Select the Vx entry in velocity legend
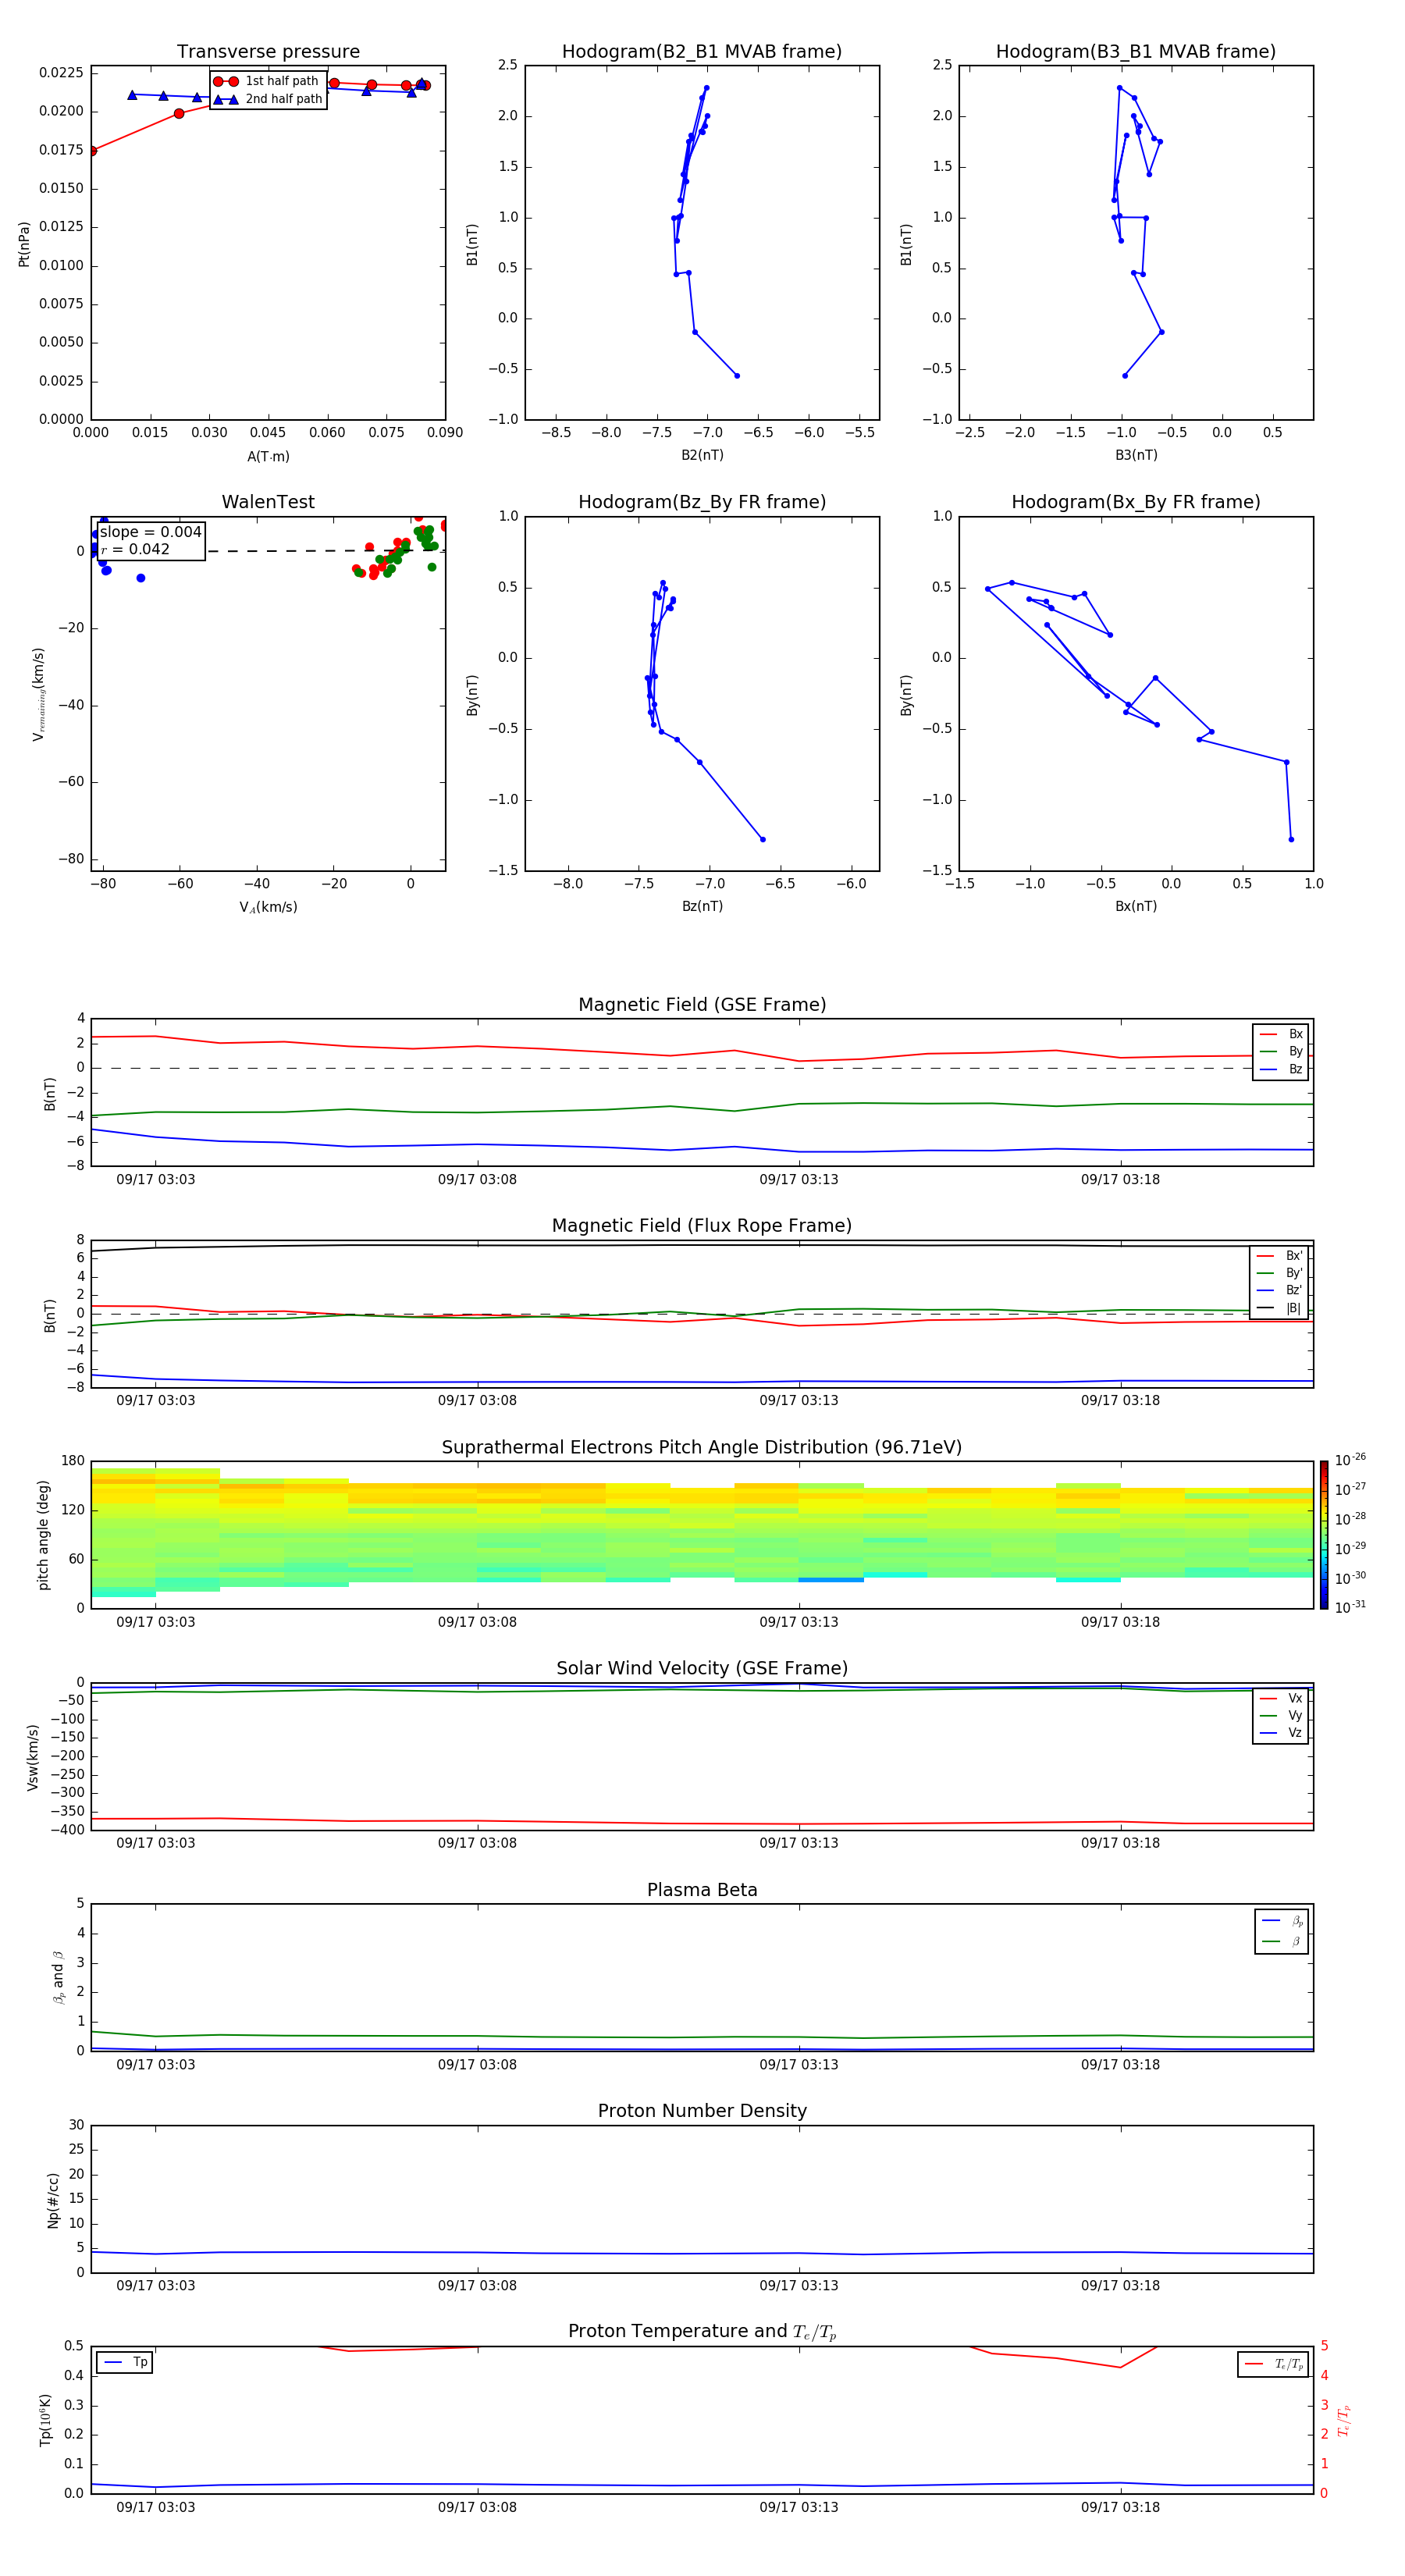This screenshot has width=1405, height=2576. [x=1281, y=1698]
